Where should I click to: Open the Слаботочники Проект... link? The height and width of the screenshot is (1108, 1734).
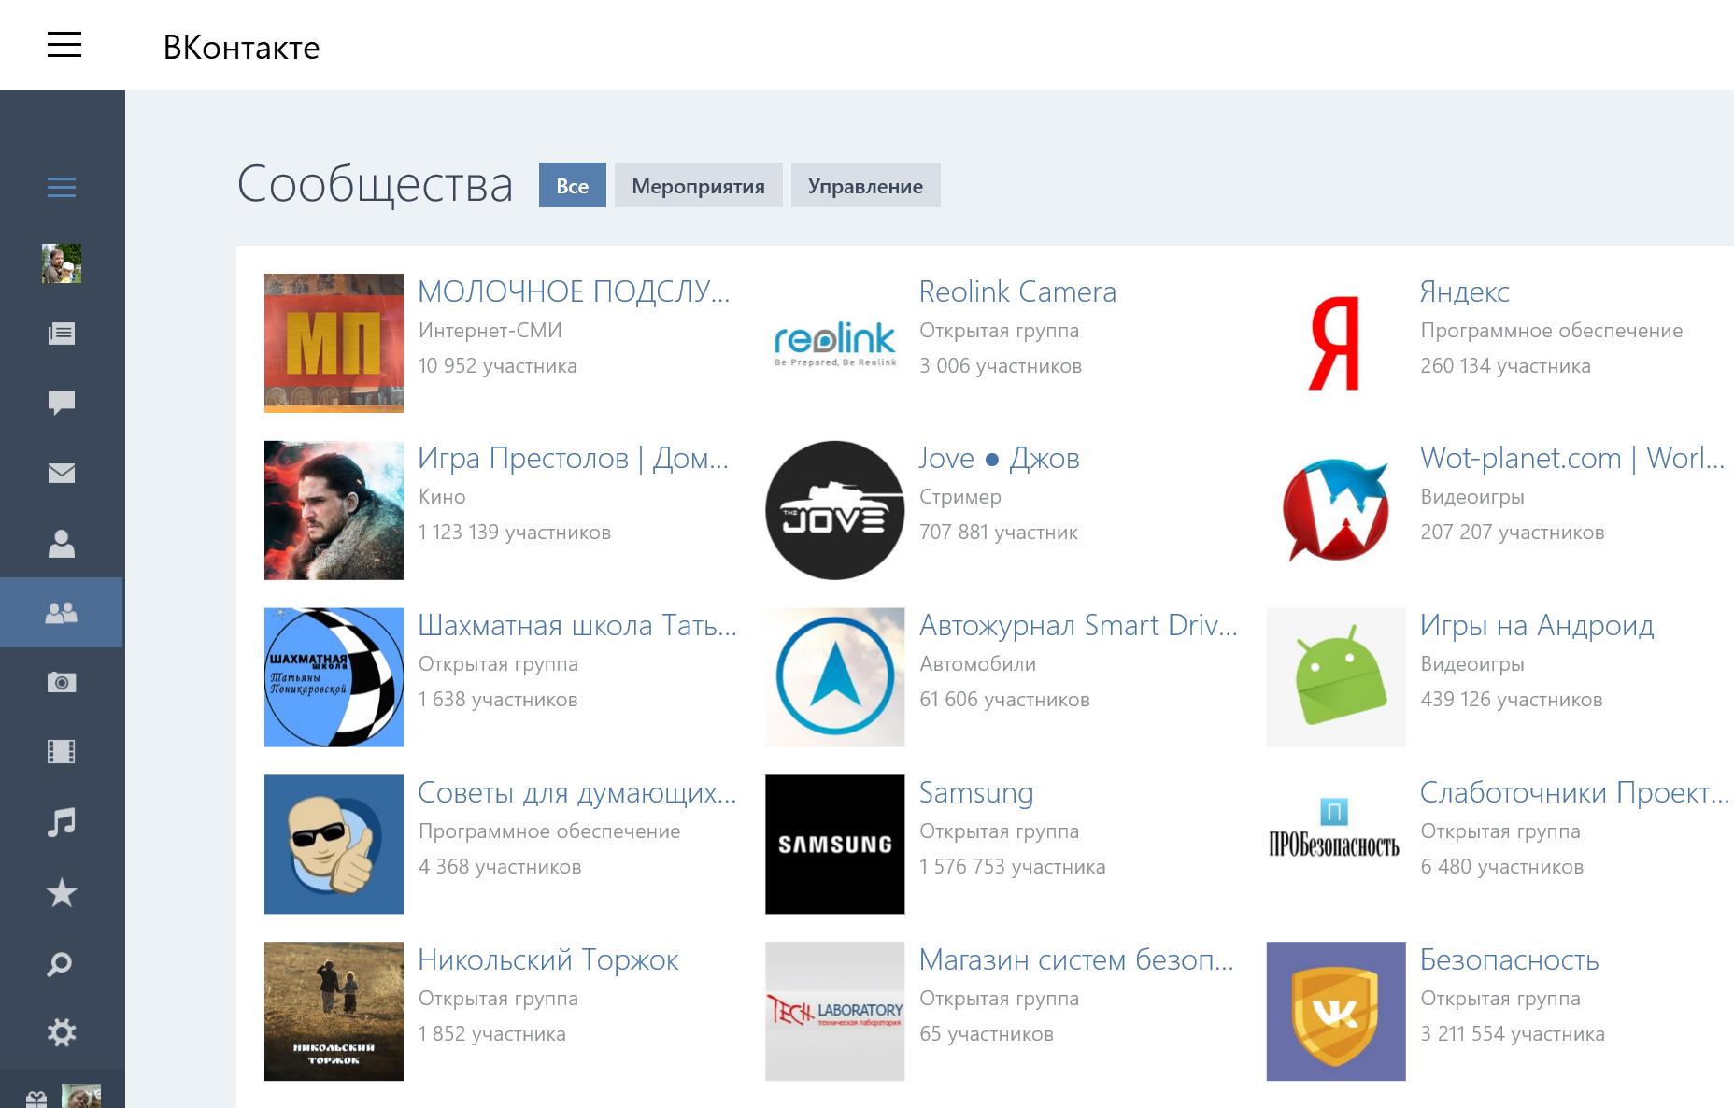tap(1575, 792)
